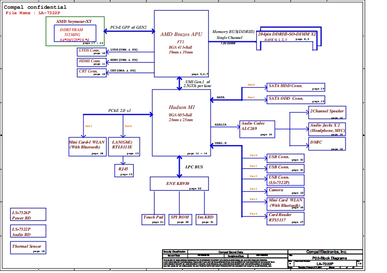Select the DDR3 VRAM inner block

pyautogui.click(x=74, y=34)
